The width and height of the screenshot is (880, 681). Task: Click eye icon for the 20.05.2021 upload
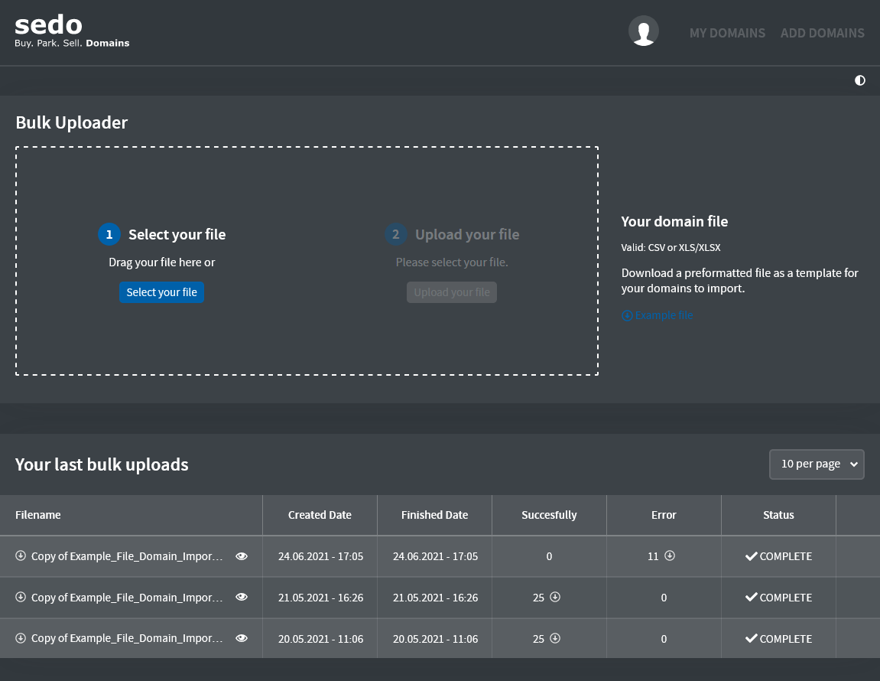[242, 638]
